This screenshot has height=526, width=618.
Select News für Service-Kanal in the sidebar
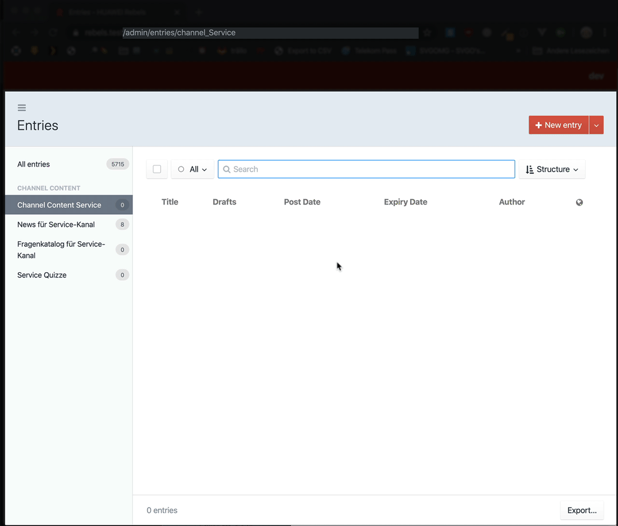[x=56, y=225]
